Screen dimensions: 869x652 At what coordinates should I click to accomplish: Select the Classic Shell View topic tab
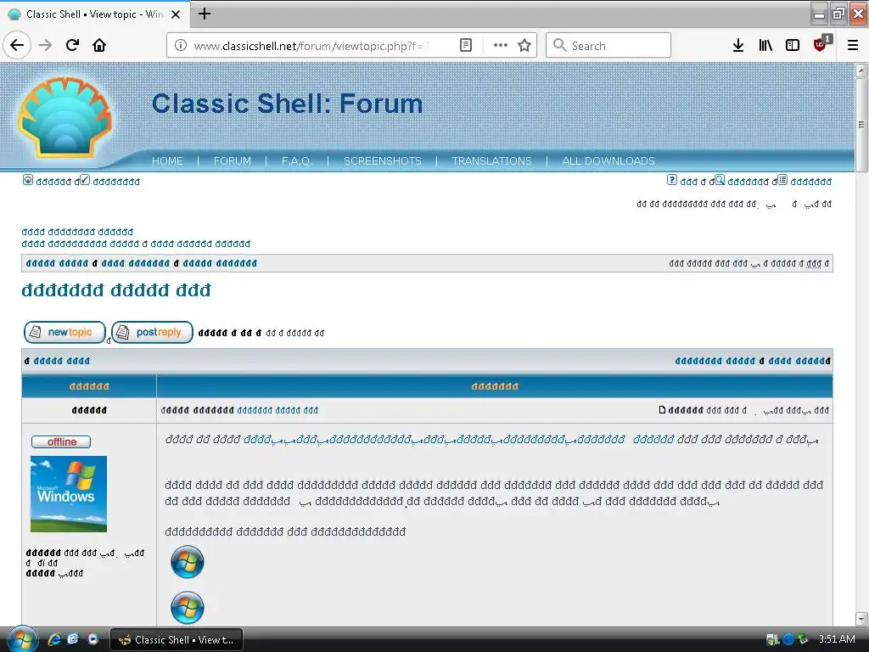94,14
